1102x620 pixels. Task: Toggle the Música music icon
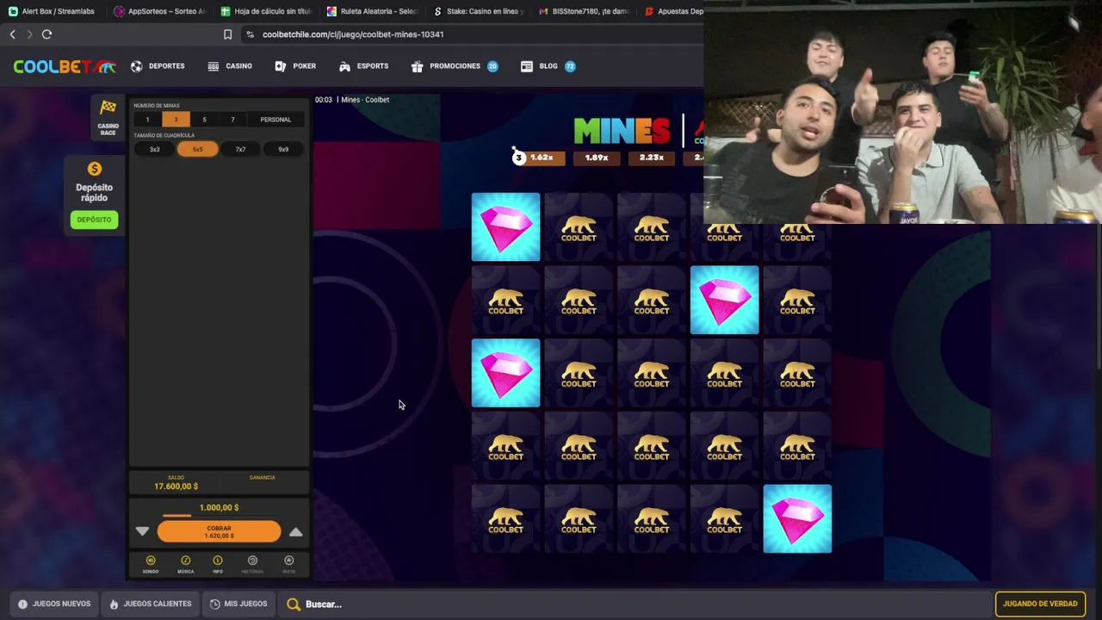coord(185,561)
